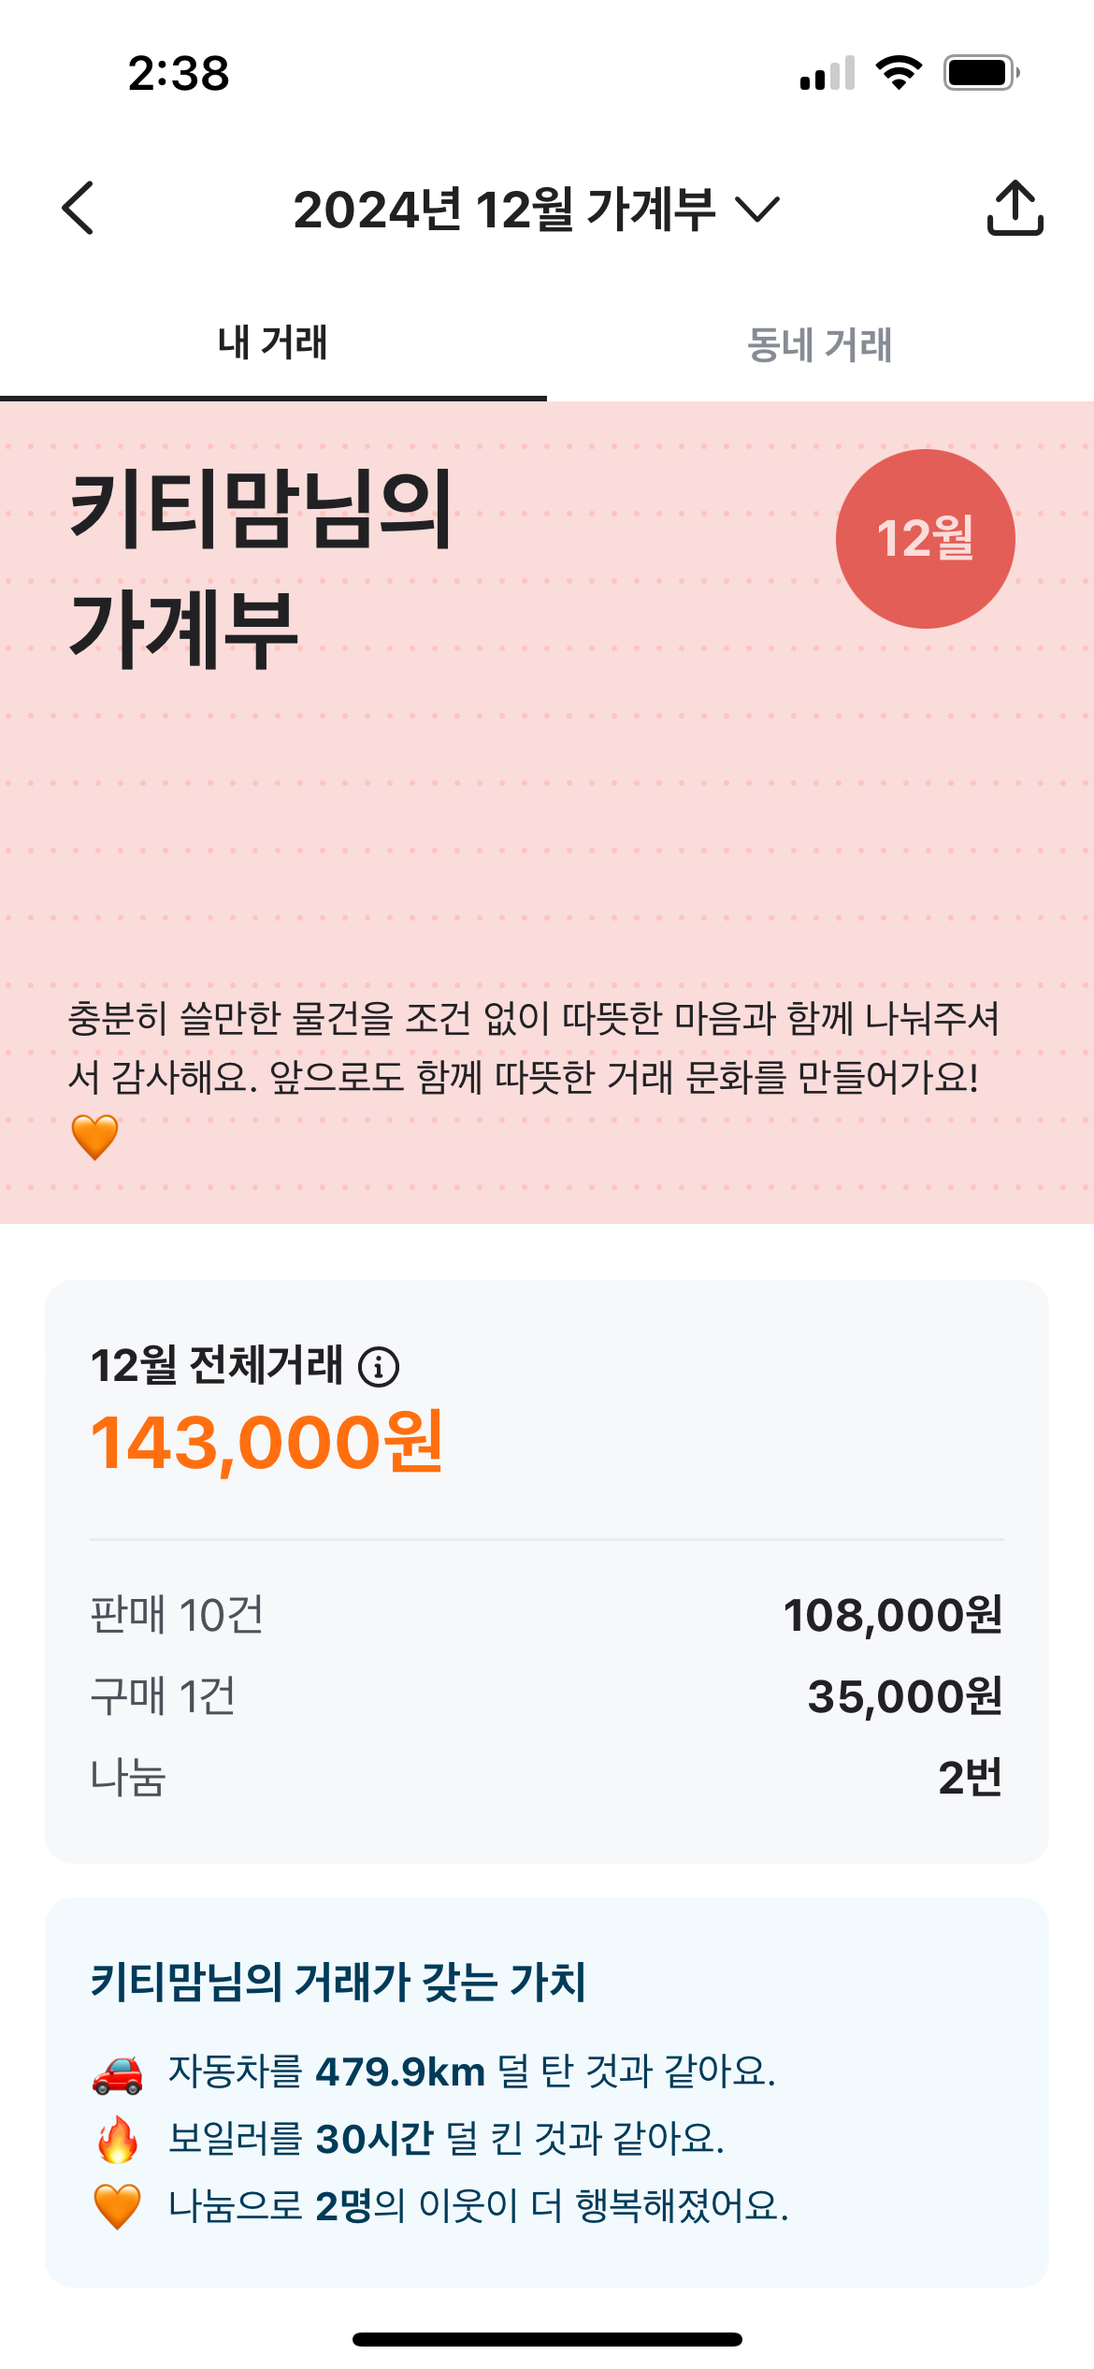Tap the 143,000원 total amount

click(x=266, y=1443)
